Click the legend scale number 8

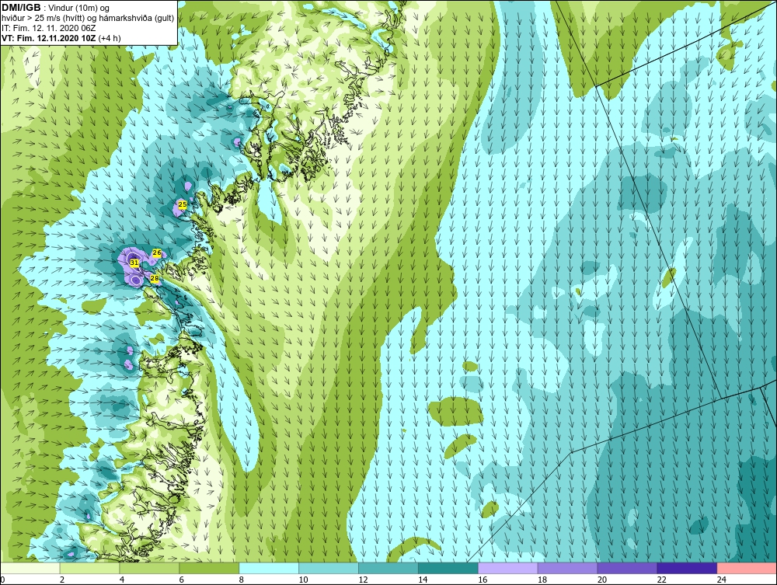(x=242, y=580)
